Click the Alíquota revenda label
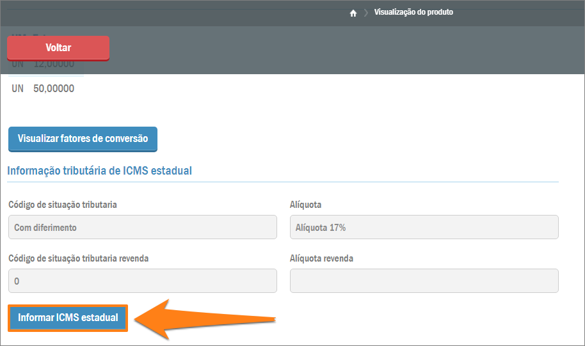 pos(321,258)
